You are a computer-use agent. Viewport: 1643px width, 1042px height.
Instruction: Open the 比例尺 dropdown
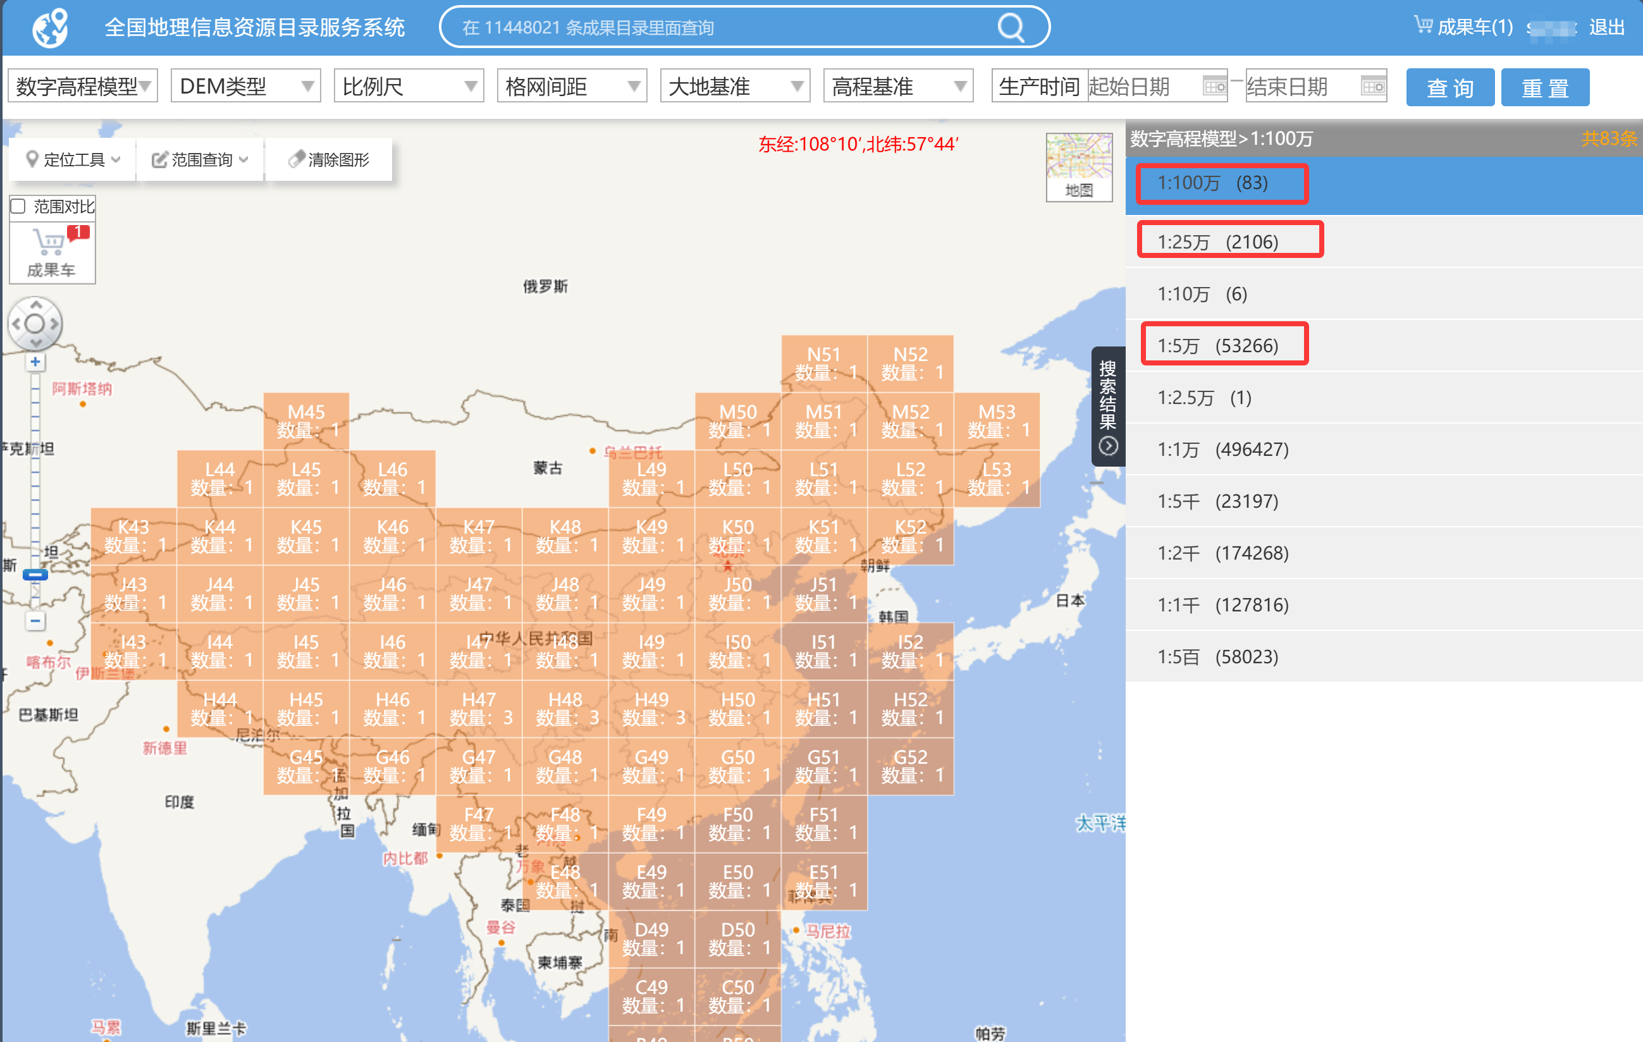408,87
